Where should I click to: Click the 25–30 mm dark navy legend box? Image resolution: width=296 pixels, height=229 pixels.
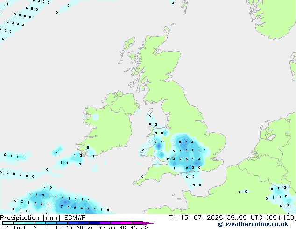(94, 223)
